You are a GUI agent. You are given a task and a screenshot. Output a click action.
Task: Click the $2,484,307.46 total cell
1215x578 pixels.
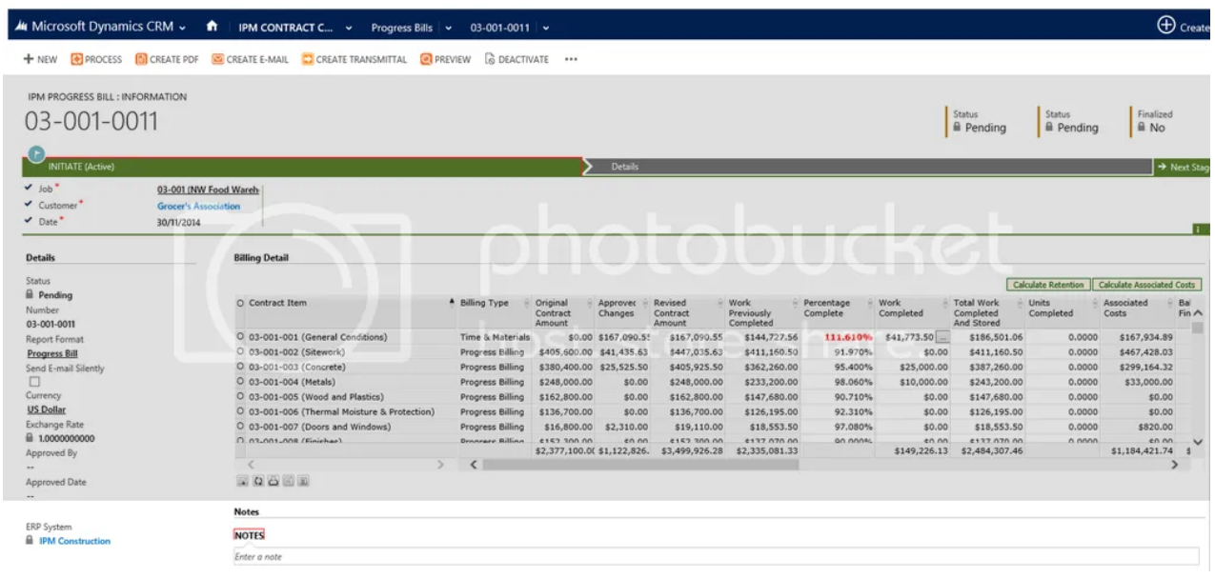pyautogui.click(x=987, y=449)
